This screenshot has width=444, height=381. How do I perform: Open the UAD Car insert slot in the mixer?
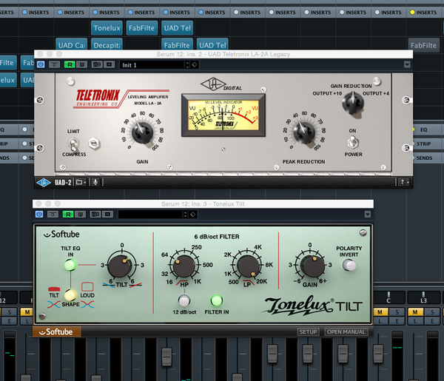tap(72, 44)
